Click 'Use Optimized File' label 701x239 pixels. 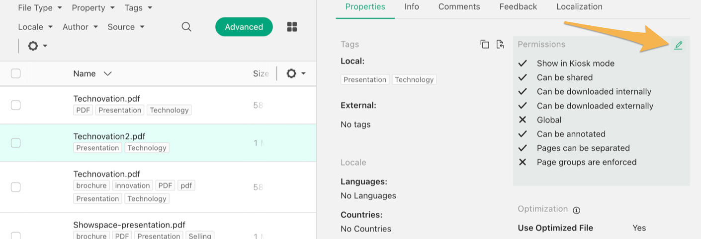coord(555,228)
